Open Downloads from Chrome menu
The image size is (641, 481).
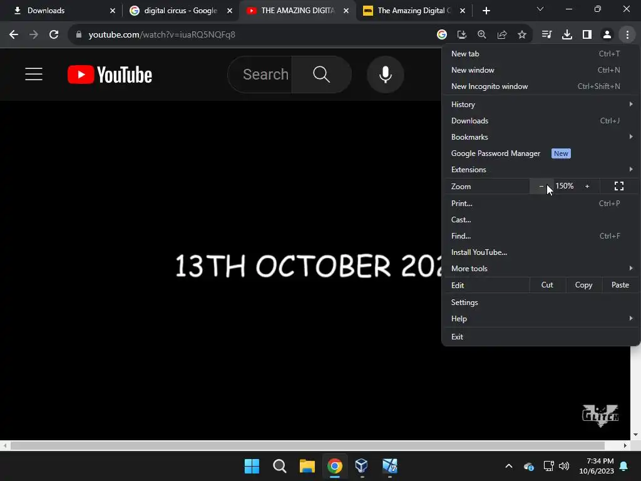click(x=540, y=121)
